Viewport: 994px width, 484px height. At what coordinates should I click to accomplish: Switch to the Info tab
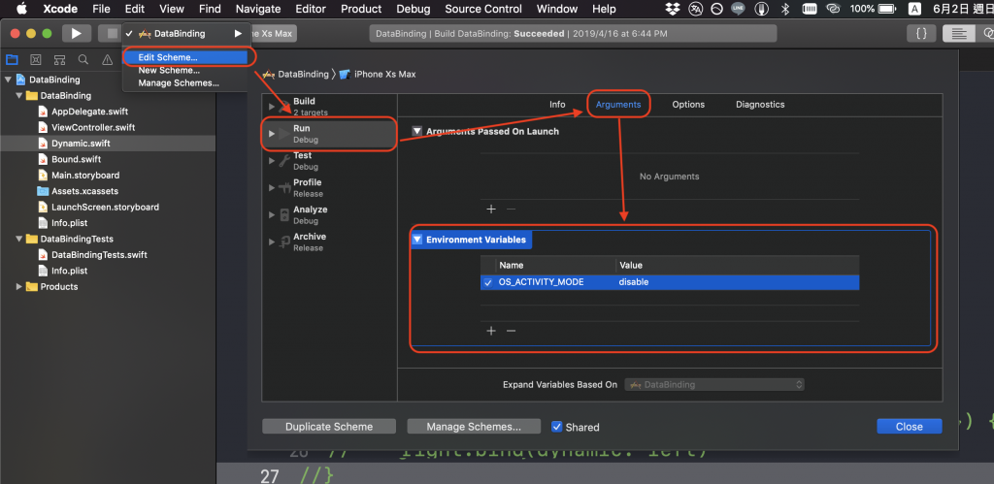(557, 105)
